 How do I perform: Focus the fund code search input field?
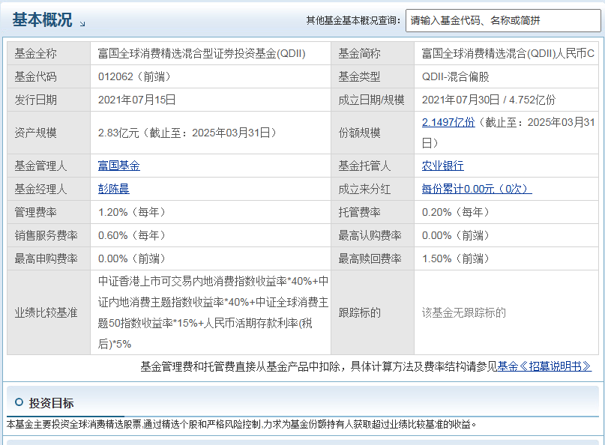[x=503, y=20]
